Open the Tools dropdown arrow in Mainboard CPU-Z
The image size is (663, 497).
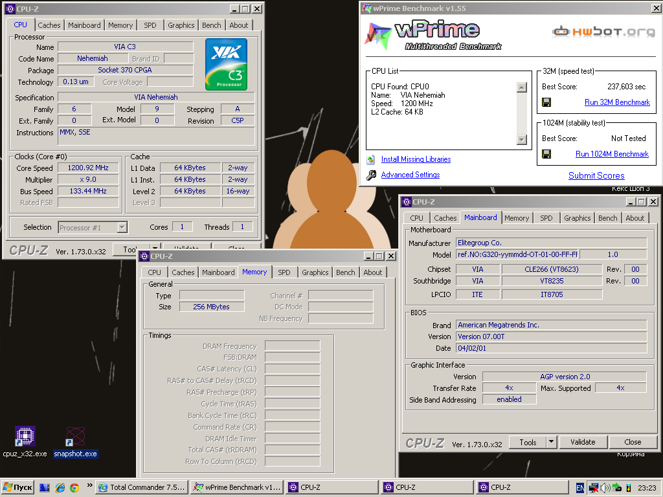[x=551, y=442]
